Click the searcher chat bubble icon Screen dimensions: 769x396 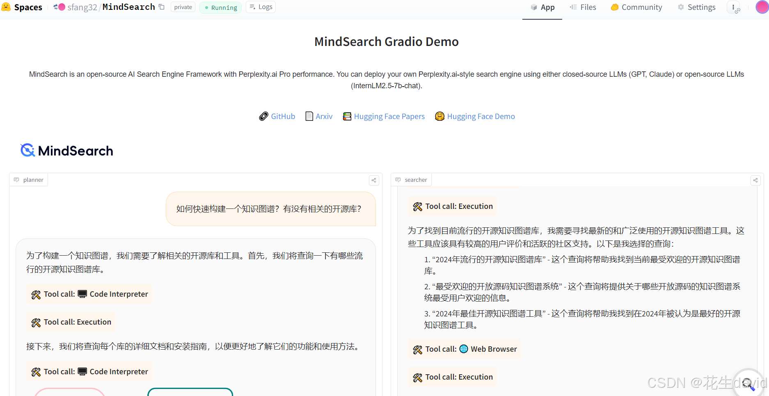pyautogui.click(x=398, y=180)
